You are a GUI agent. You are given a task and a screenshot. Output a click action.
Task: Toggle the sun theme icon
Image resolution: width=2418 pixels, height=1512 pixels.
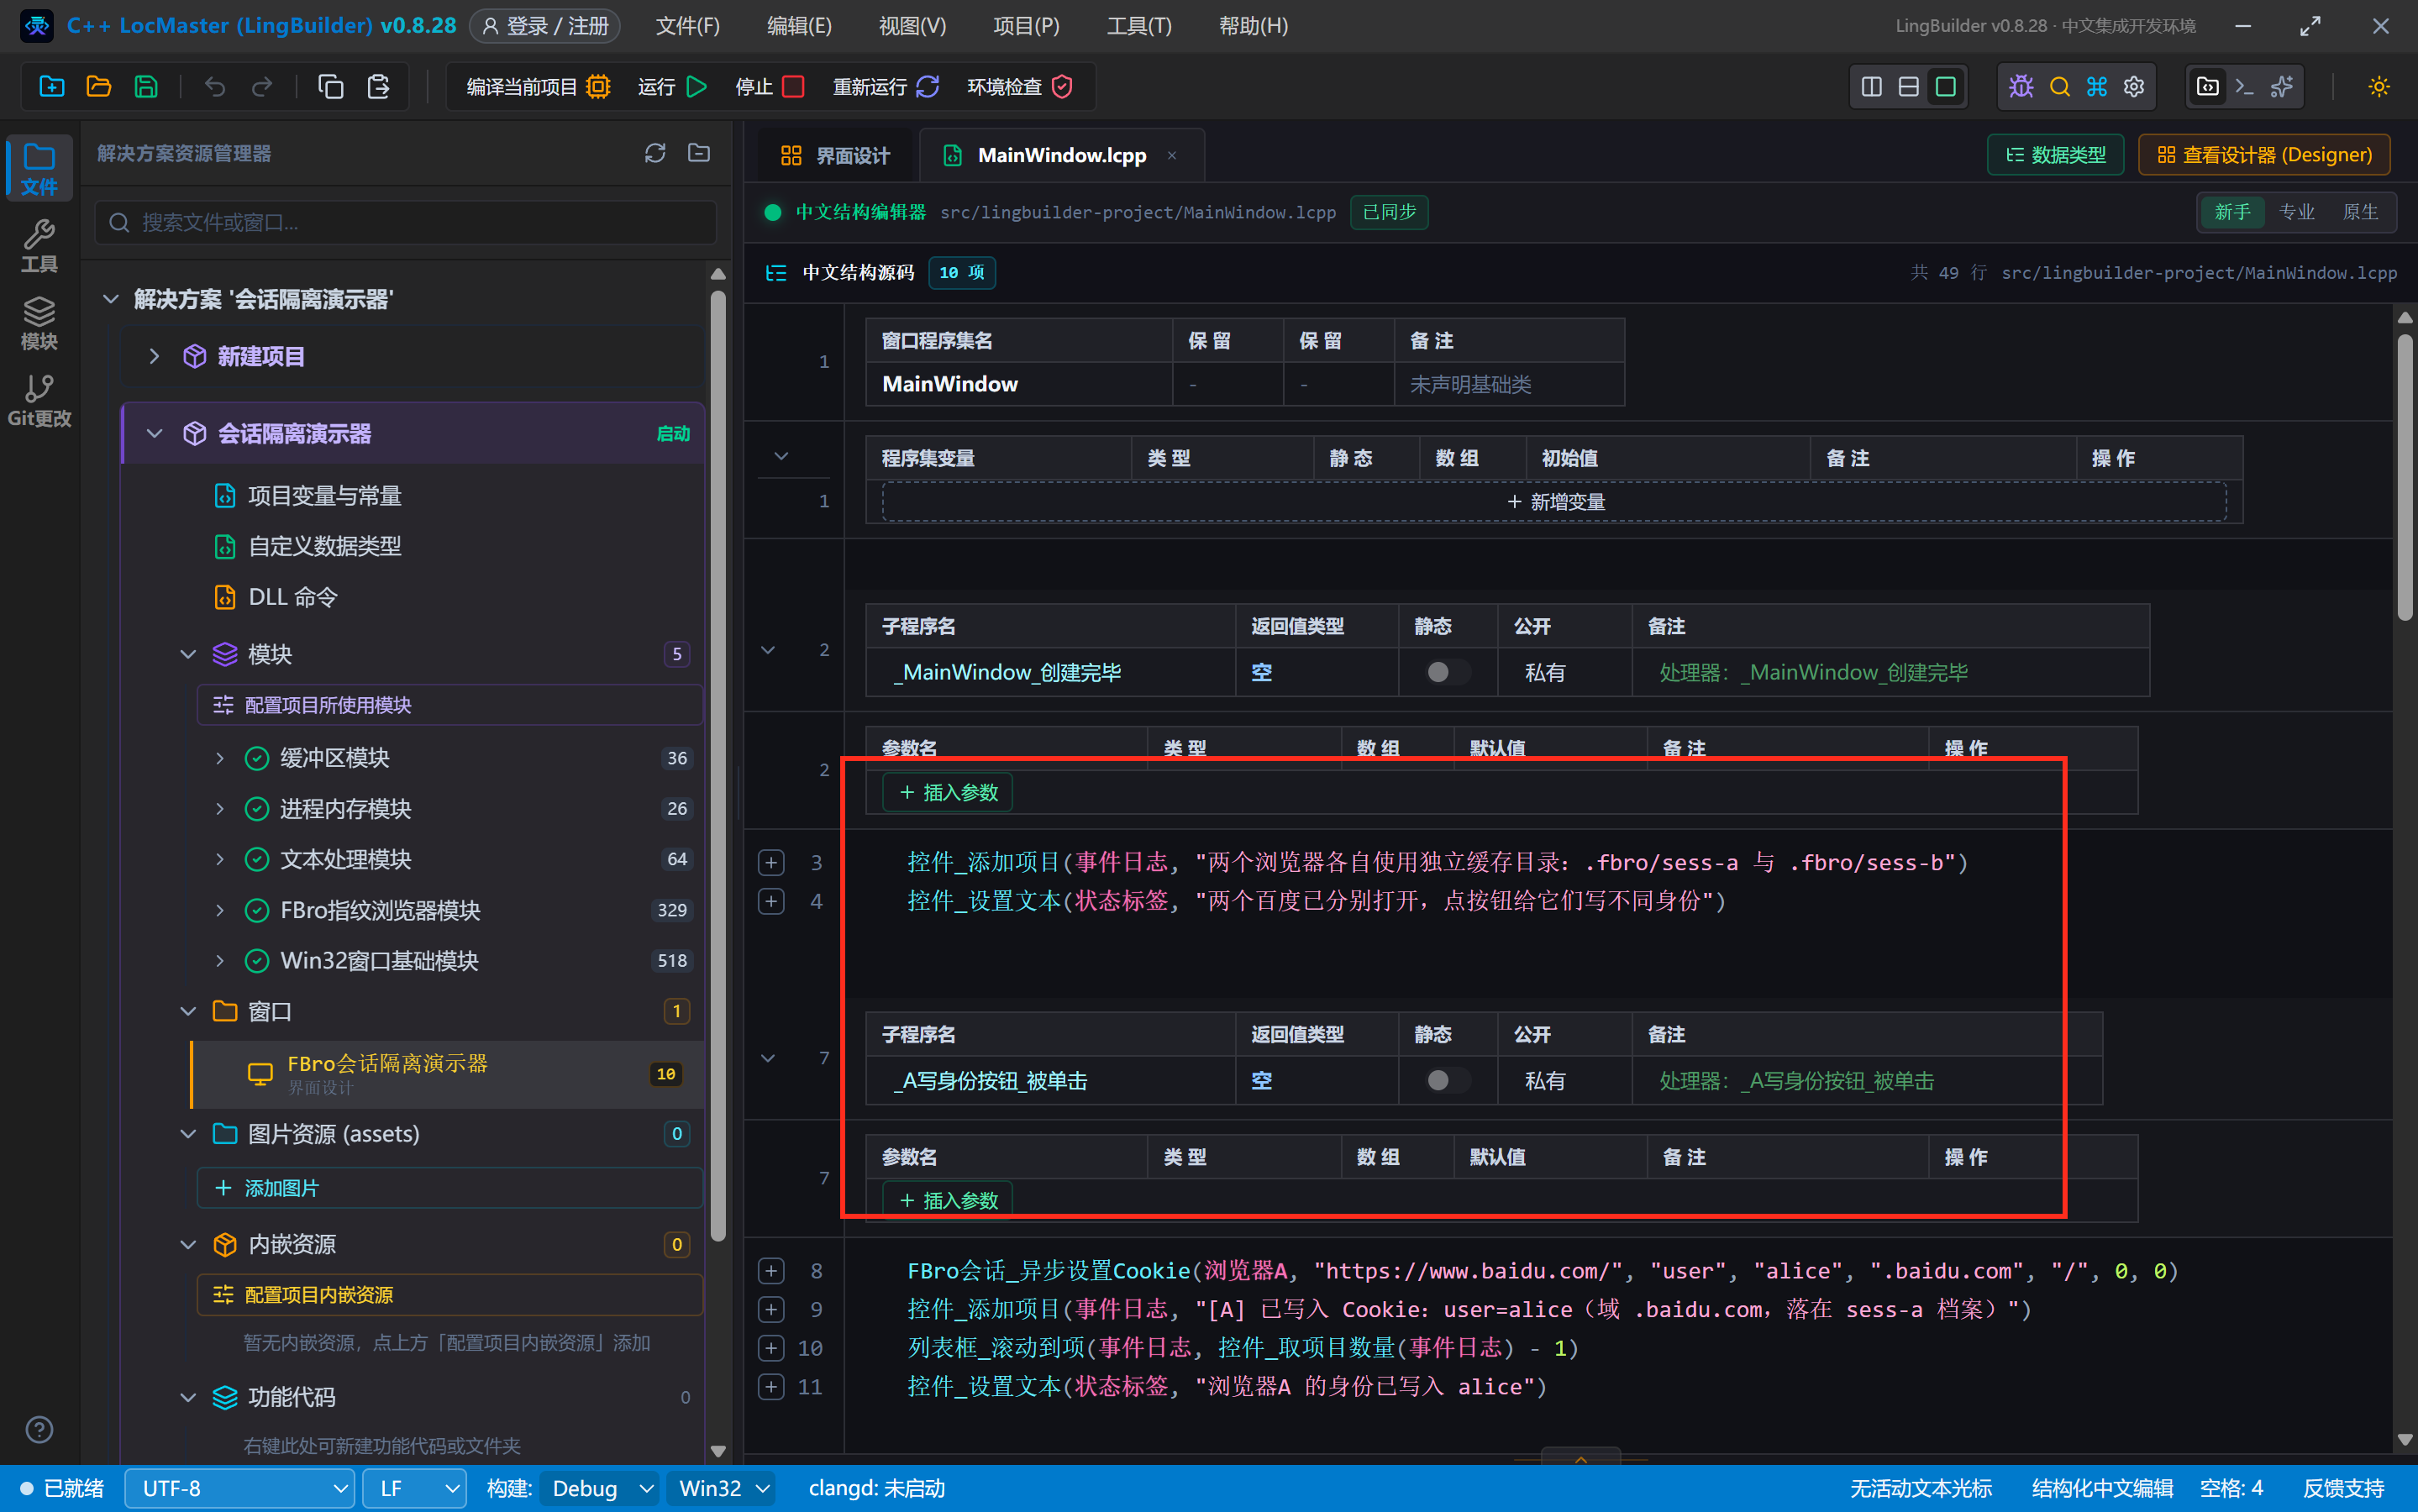(x=2379, y=87)
